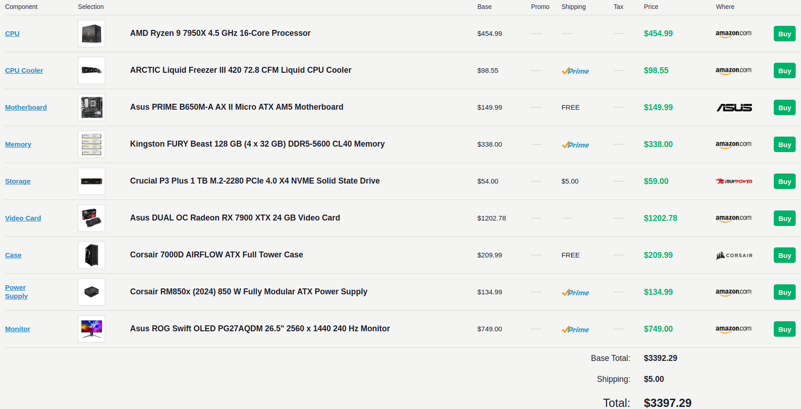This screenshot has height=409, width=801.
Task: Click the Crucial P3 Plus 1 TB product name
Action: 255,181
